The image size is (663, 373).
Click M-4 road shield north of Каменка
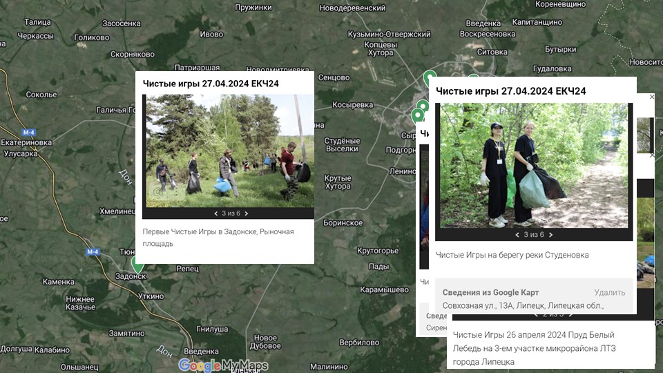(93, 251)
